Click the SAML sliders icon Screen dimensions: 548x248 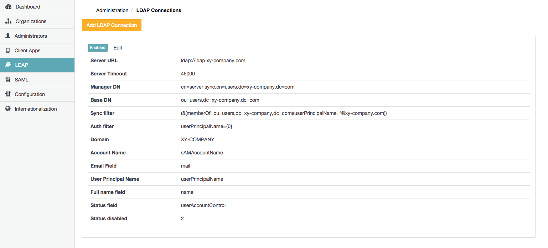[x=8, y=80]
